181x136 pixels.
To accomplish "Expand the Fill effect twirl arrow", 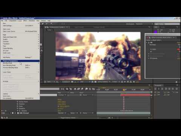I will (x=147, y=43).
